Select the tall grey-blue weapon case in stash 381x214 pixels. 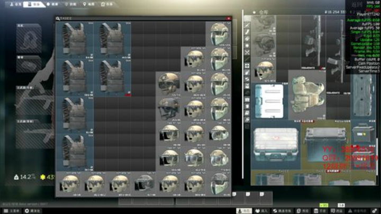coord(363,95)
